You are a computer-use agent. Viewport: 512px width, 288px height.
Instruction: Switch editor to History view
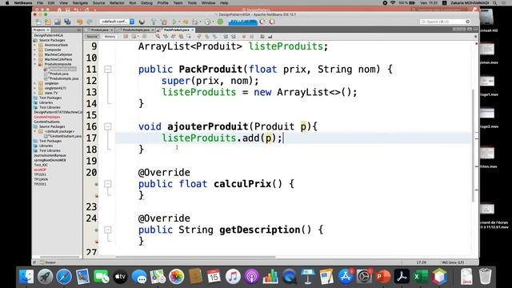pos(110,37)
